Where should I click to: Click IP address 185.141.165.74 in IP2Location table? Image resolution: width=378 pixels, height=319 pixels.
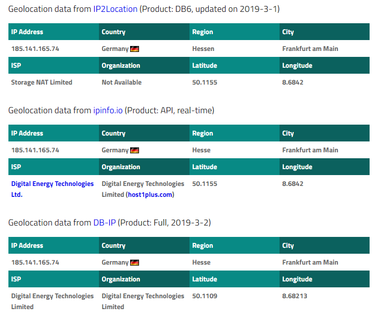click(35, 49)
